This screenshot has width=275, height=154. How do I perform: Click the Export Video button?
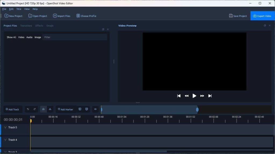pyautogui.click(x=262, y=16)
